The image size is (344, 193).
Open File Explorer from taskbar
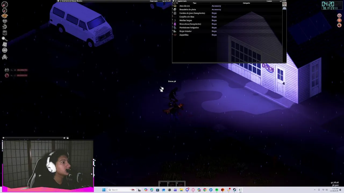click(181, 190)
